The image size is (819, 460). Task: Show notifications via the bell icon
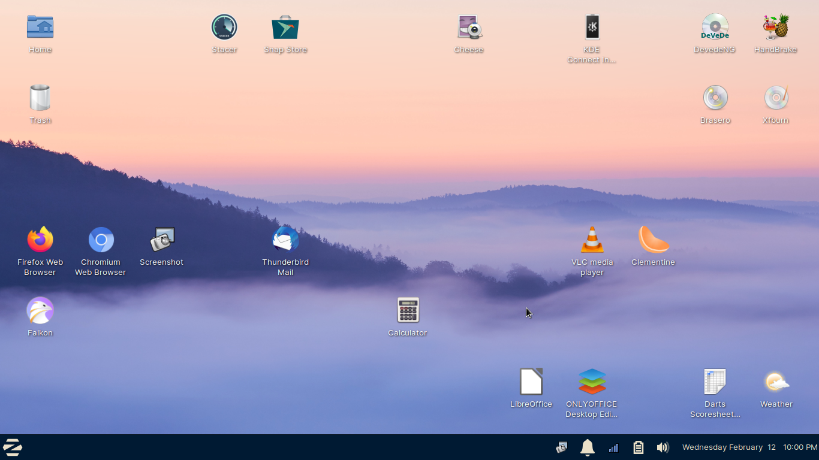[x=588, y=447]
